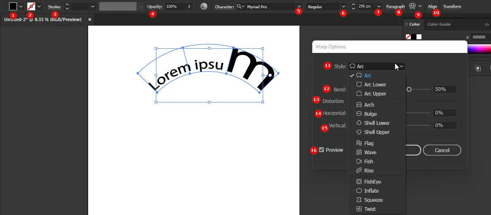This screenshot has height=215, width=491.
Task: Expand the font style Regular dropdown
Action: tap(343, 7)
